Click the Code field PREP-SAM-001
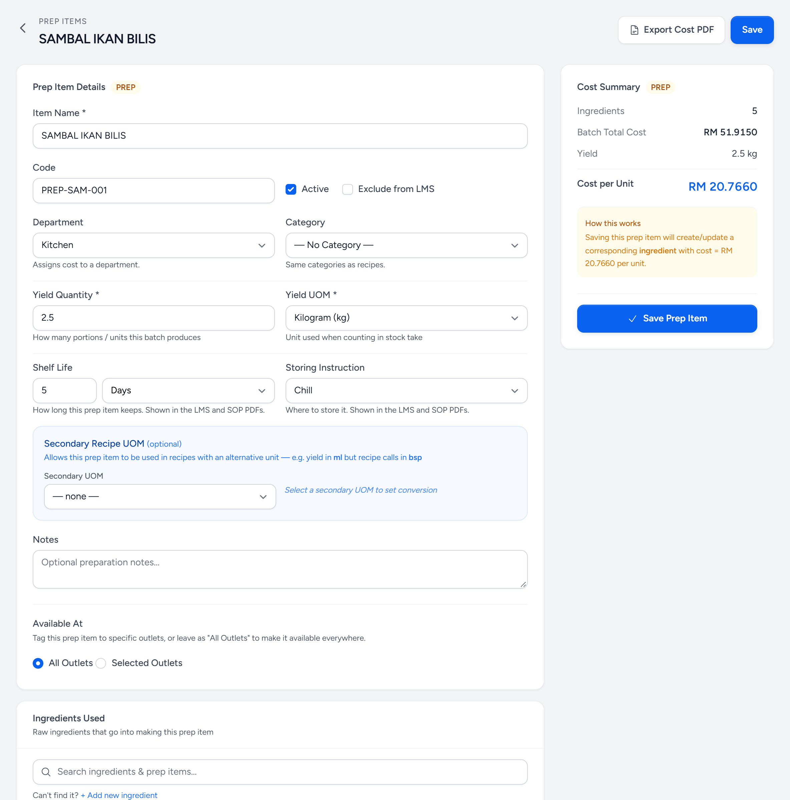The height and width of the screenshot is (800, 790). click(x=153, y=190)
